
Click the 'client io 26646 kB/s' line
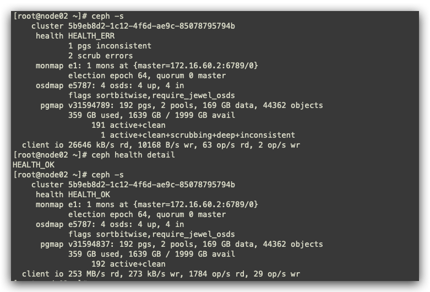click(161, 145)
